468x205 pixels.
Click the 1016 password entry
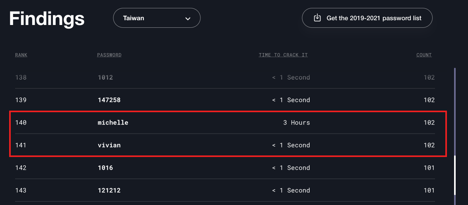105,168
